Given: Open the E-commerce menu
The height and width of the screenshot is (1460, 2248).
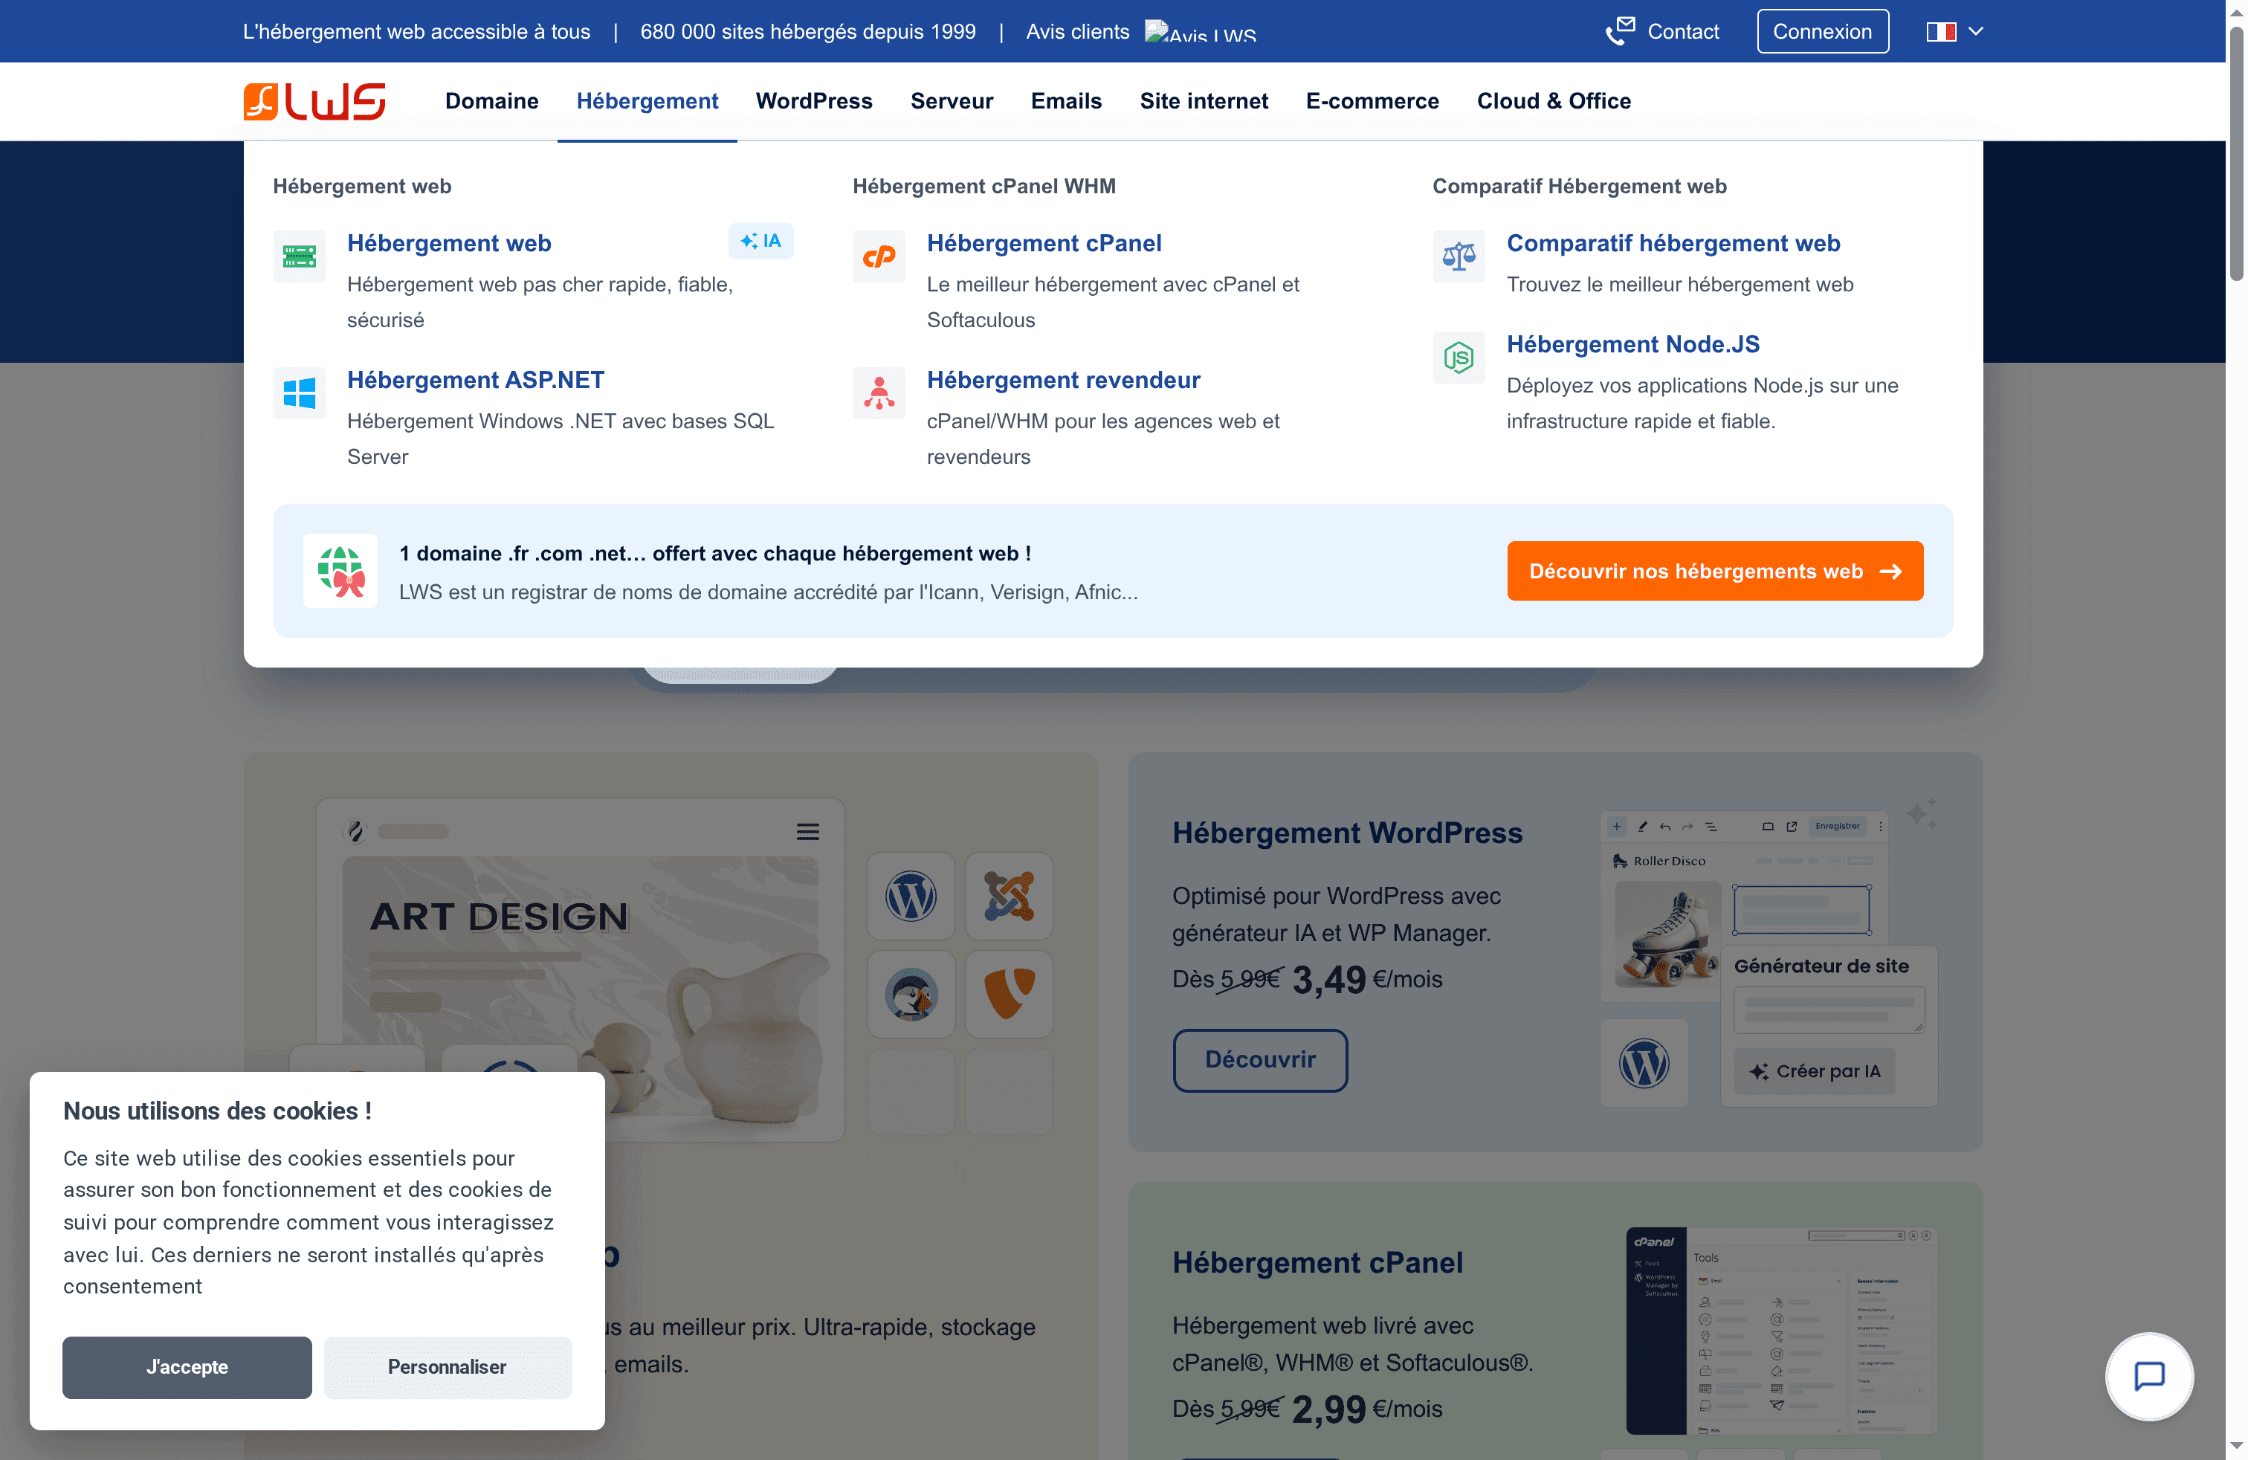Looking at the screenshot, I should pos(1372,101).
